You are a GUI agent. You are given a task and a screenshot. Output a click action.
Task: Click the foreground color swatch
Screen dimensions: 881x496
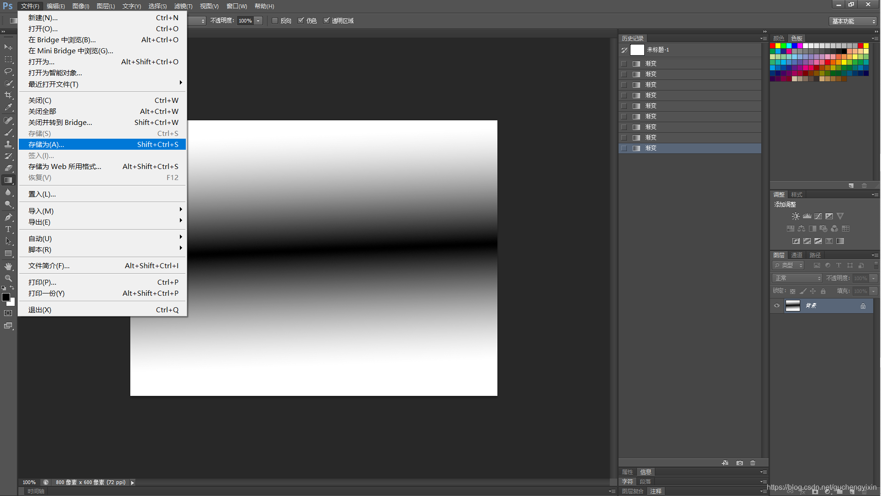[6, 297]
